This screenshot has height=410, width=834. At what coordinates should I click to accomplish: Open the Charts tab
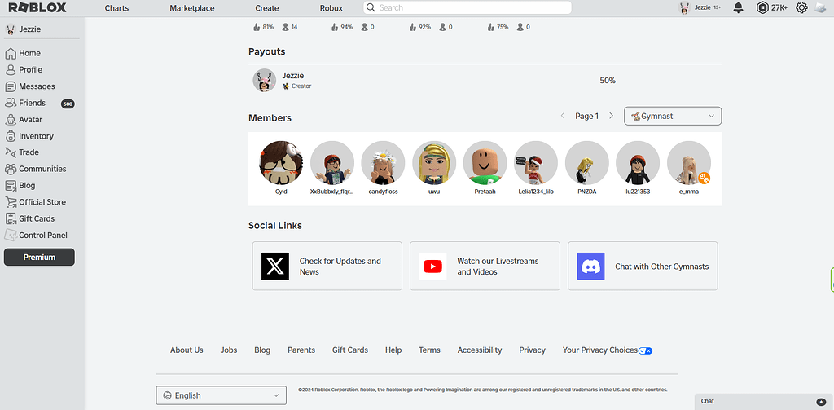coord(116,8)
